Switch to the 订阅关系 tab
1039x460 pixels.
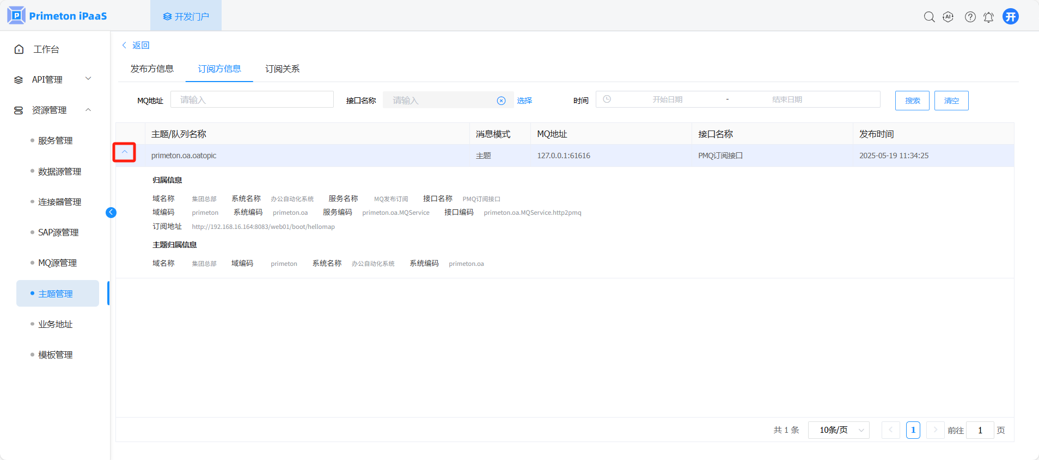coord(282,69)
